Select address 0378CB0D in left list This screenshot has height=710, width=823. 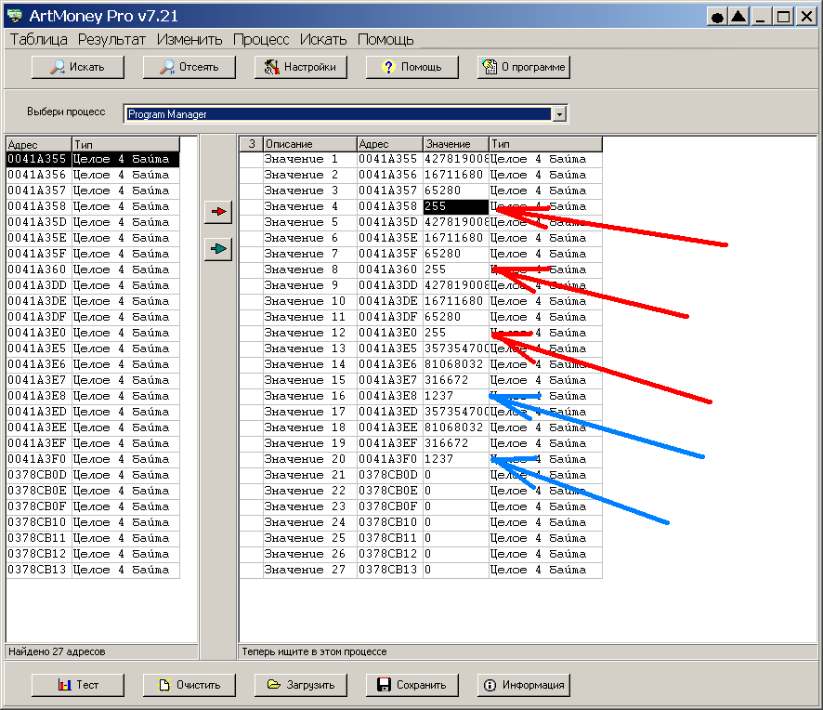coord(37,475)
